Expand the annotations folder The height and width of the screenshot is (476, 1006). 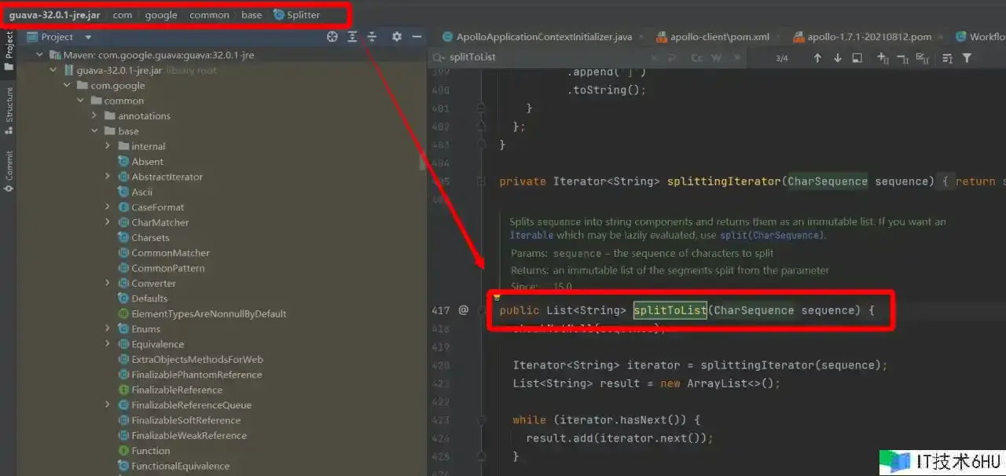click(94, 116)
